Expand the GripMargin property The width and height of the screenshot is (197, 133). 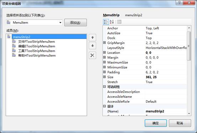104,43
